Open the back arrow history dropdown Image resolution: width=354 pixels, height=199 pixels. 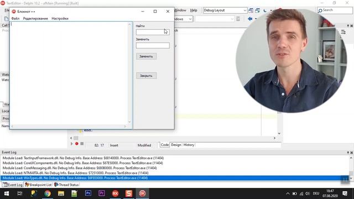pyautogui.click(x=256, y=19)
